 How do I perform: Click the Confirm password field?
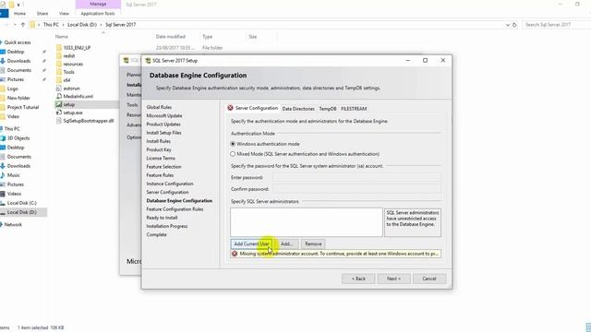356,189
